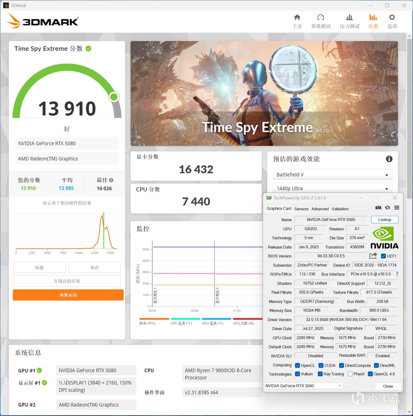Open the options gear icon

pyautogui.click(x=392, y=17)
